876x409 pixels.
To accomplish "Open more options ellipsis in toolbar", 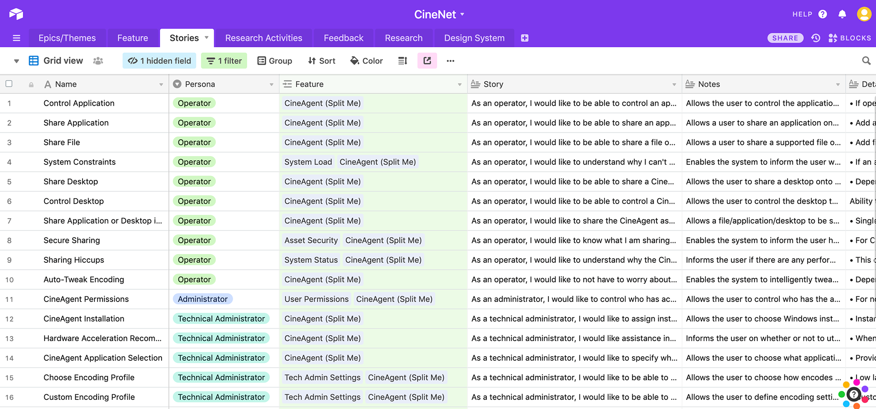I will coord(450,61).
